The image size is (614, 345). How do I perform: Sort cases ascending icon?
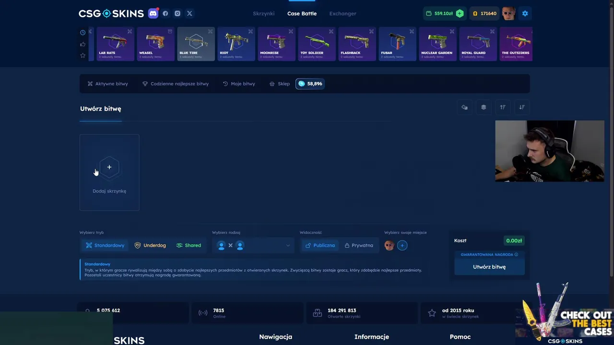coord(503,107)
